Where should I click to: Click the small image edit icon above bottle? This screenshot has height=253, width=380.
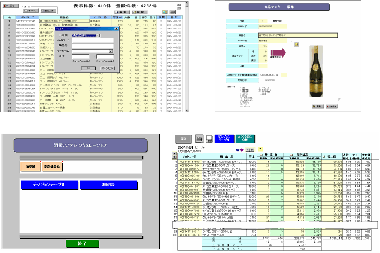[297, 44]
